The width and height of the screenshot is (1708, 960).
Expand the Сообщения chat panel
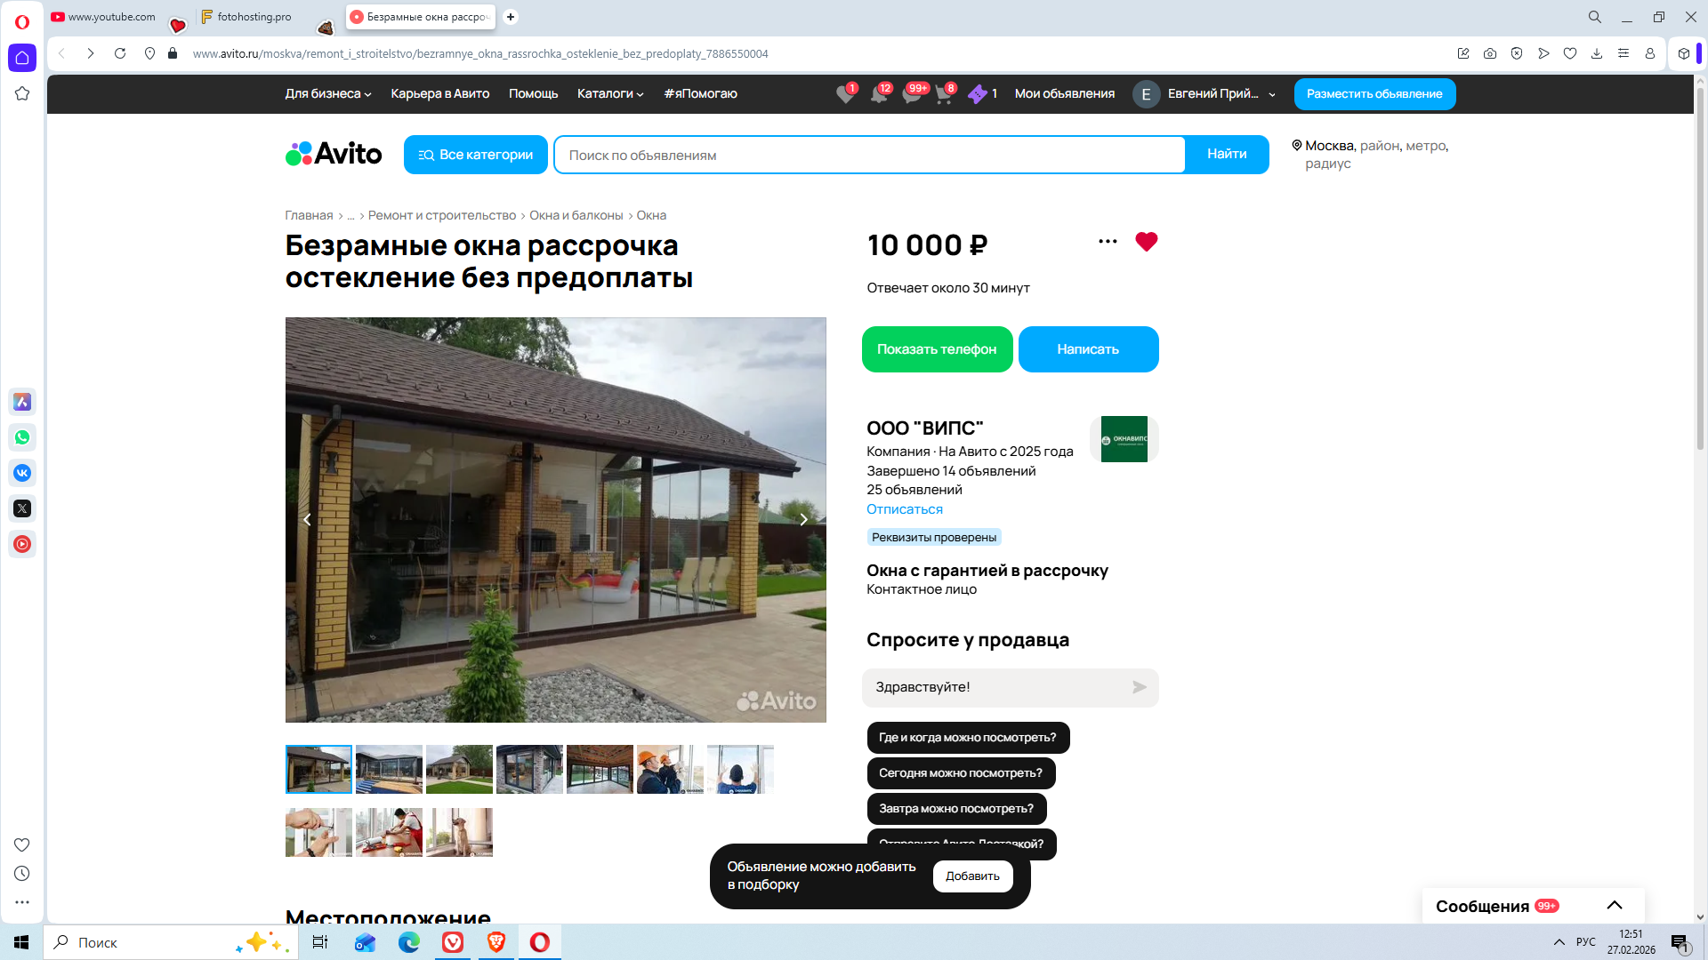tap(1614, 905)
